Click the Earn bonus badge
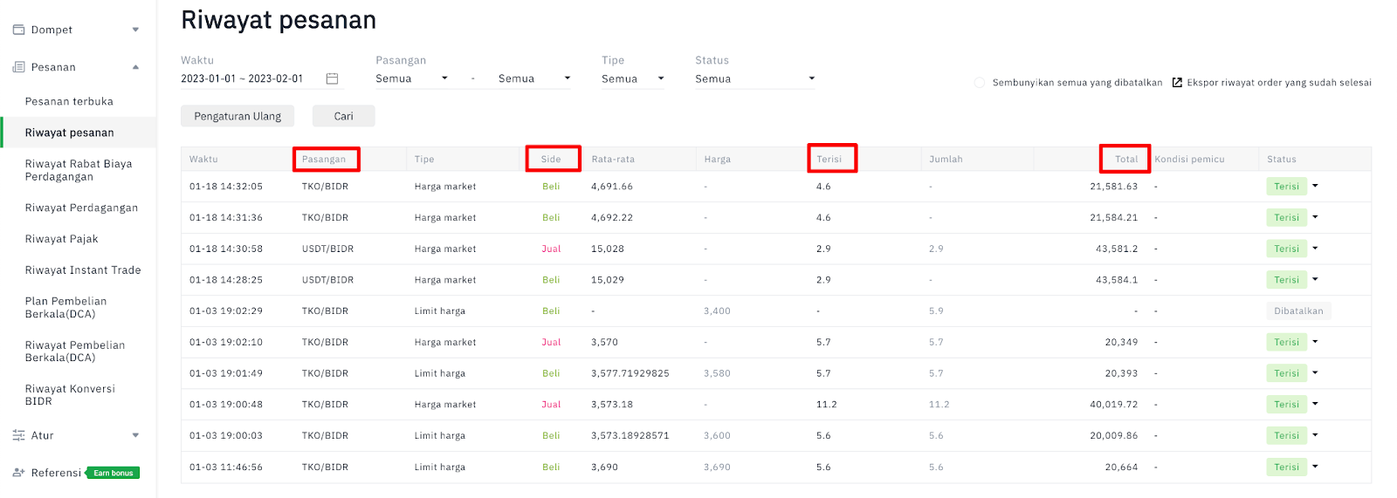The width and height of the screenshot is (1397, 498). click(114, 473)
